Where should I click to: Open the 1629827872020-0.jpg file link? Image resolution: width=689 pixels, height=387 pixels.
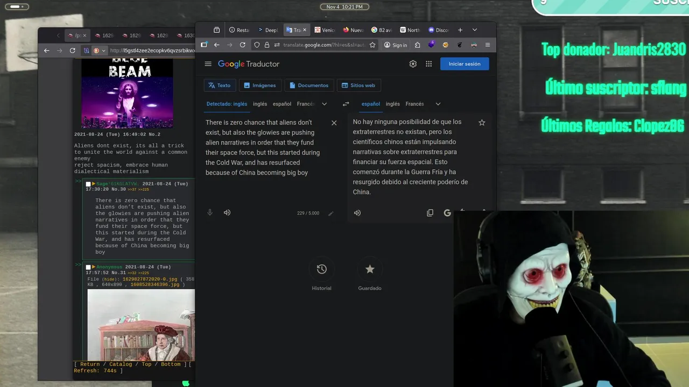pos(149,279)
